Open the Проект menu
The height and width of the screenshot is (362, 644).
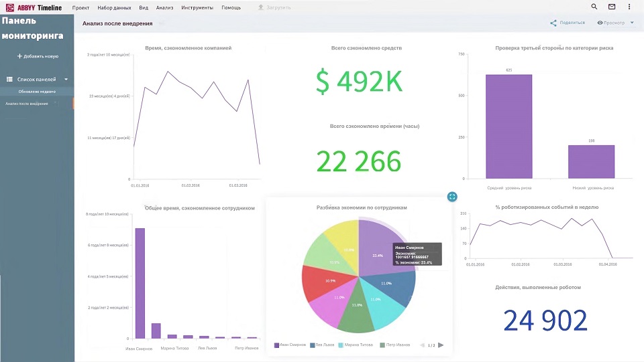click(x=80, y=8)
